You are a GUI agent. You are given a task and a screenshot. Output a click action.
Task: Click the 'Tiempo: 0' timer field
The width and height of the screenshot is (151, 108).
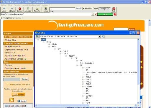point(104,9)
